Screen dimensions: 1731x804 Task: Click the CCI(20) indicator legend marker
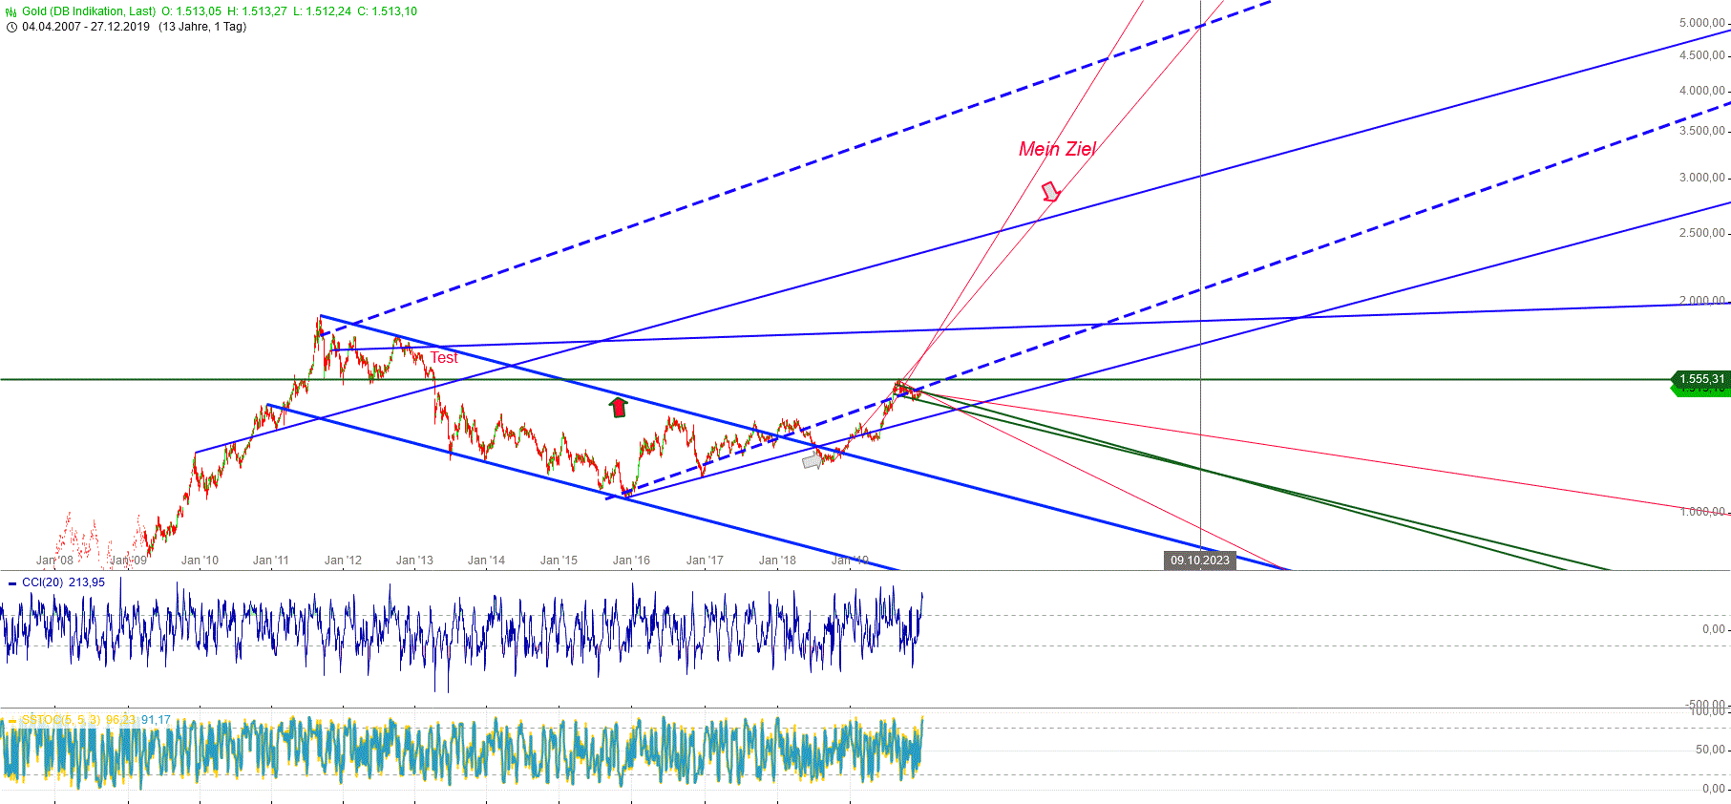point(12,582)
